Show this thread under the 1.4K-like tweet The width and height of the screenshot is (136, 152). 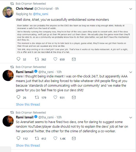click(x=28, y=145)
